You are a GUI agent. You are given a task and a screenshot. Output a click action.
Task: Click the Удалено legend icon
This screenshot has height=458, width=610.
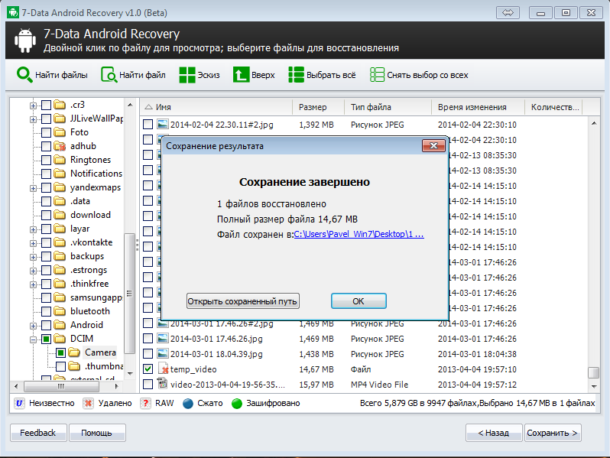click(x=89, y=403)
